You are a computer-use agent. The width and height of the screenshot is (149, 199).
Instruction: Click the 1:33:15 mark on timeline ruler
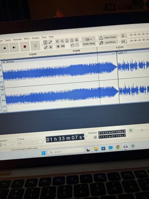(120, 47)
